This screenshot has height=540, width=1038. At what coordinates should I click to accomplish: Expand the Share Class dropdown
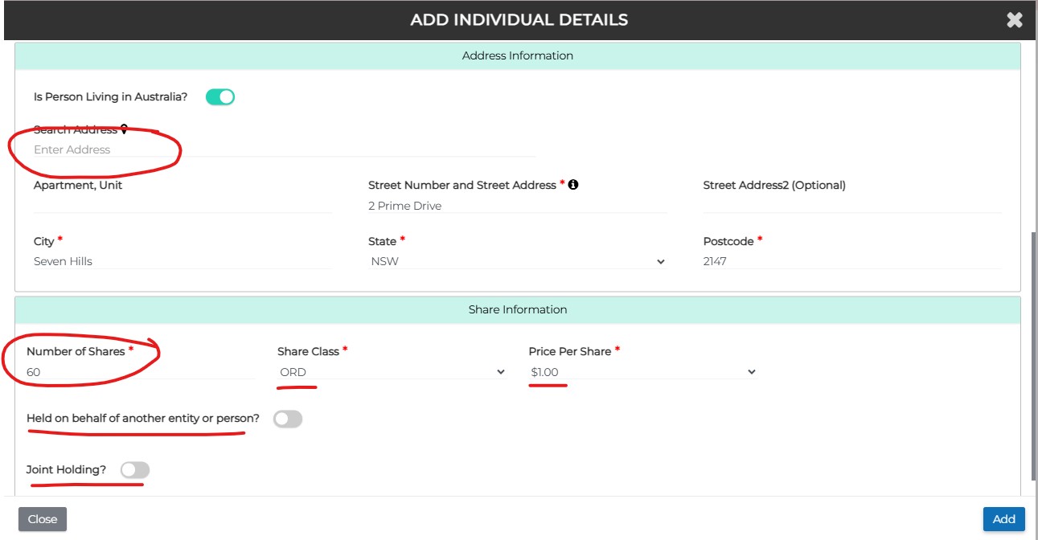tap(392, 372)
